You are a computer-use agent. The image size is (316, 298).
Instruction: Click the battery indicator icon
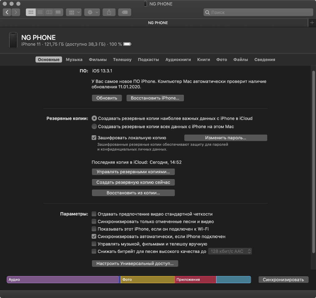point(127,44)
